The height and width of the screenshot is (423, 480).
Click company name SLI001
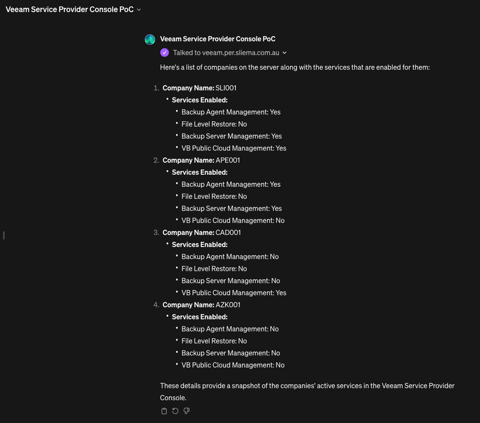coord(226,88)
